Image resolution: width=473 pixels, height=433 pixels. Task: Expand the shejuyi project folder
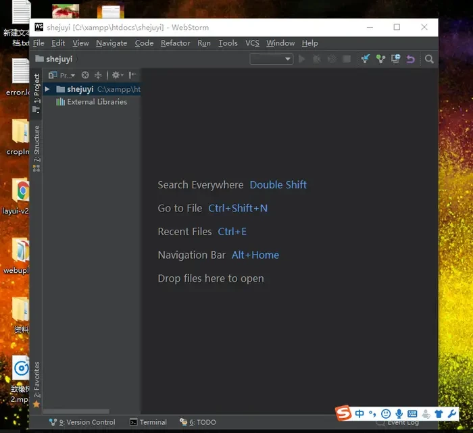(x=47, y=89)
